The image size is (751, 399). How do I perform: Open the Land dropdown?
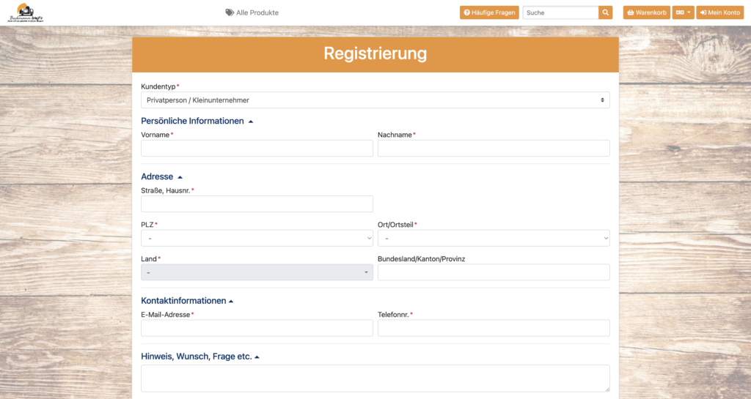point(257,272)
